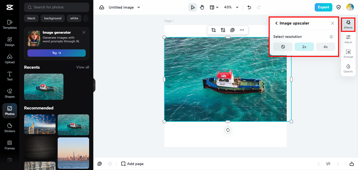Click the delete page trash icon
358x170 pixels.
[110, 164]
